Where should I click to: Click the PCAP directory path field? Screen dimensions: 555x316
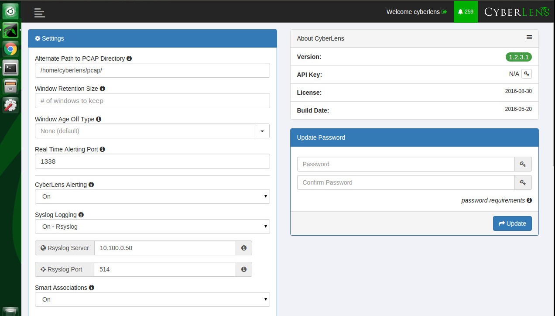pyautogui.click(x=152, y=70)
